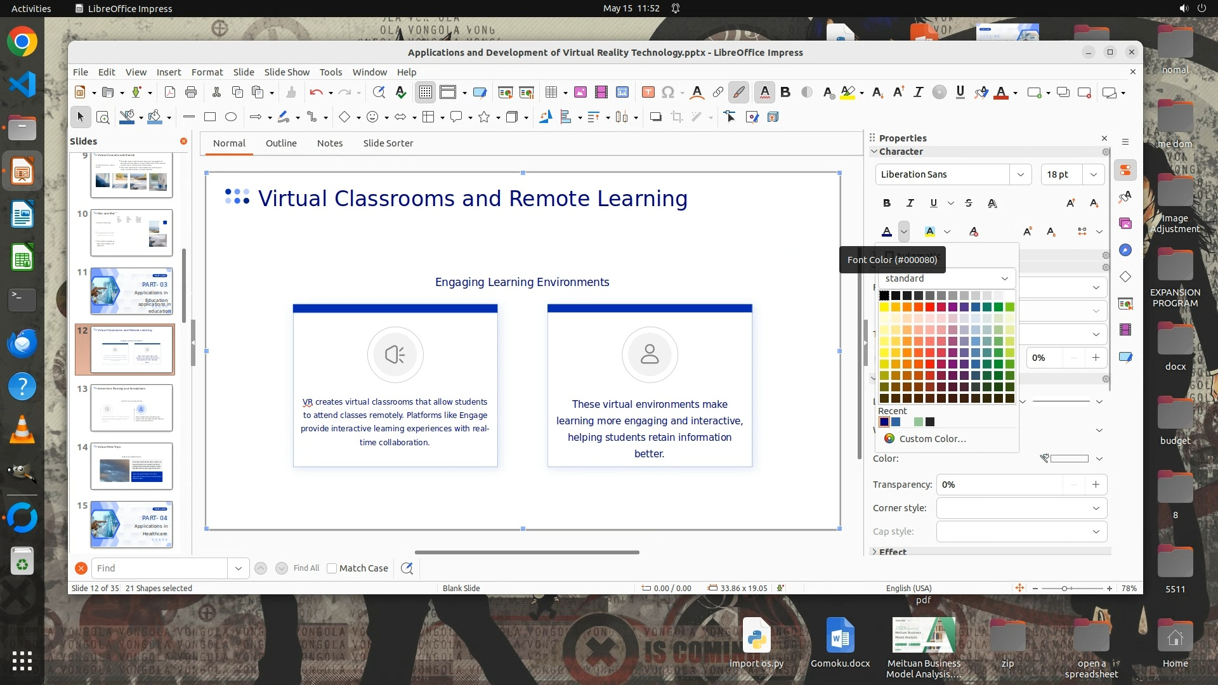Enable the Match Case checkbox

[x=332, y=568]
